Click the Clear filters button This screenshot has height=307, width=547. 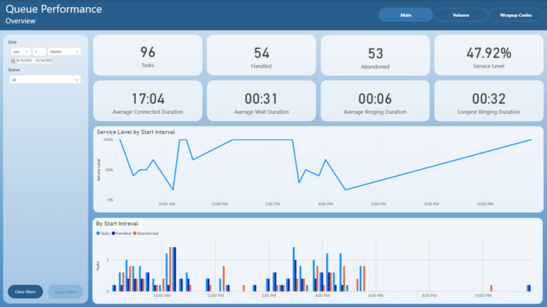click(x=25, y=291)
